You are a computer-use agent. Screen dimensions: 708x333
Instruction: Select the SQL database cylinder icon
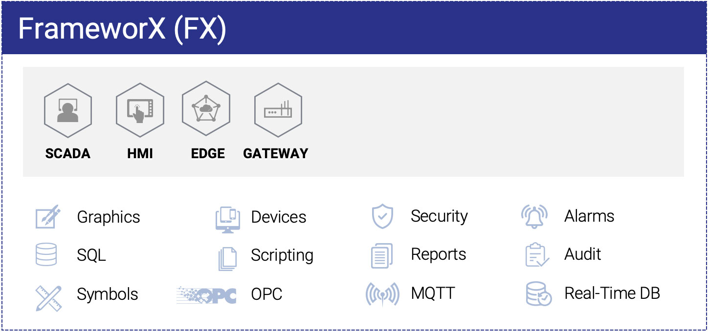46,255
